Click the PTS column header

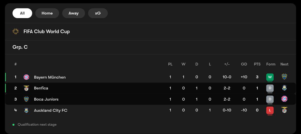[x=257, y=64]
